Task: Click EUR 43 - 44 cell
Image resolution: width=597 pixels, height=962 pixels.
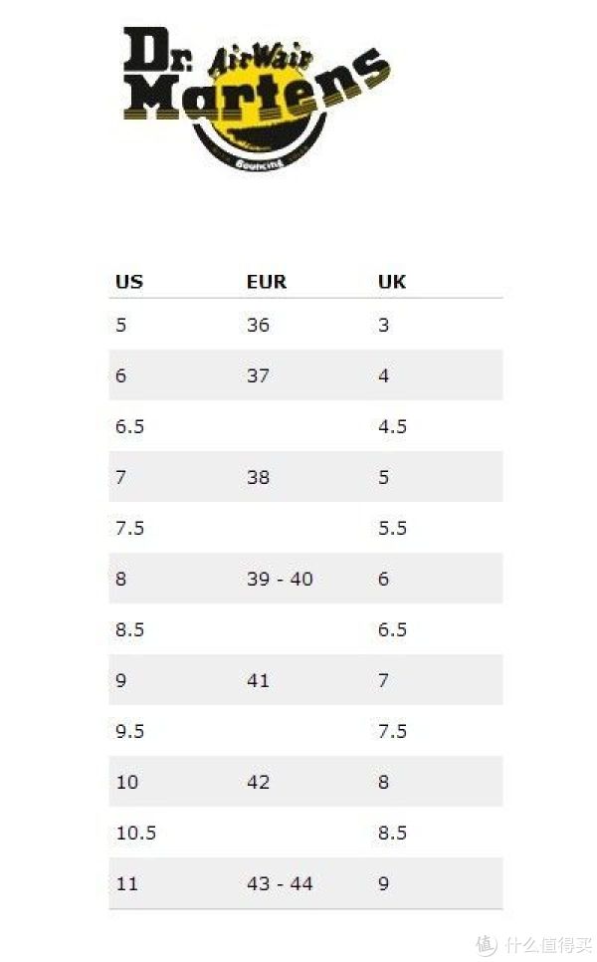Action: coord(280,883)
